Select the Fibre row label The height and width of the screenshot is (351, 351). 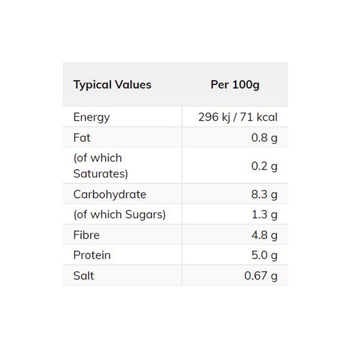tap(86, 235)
